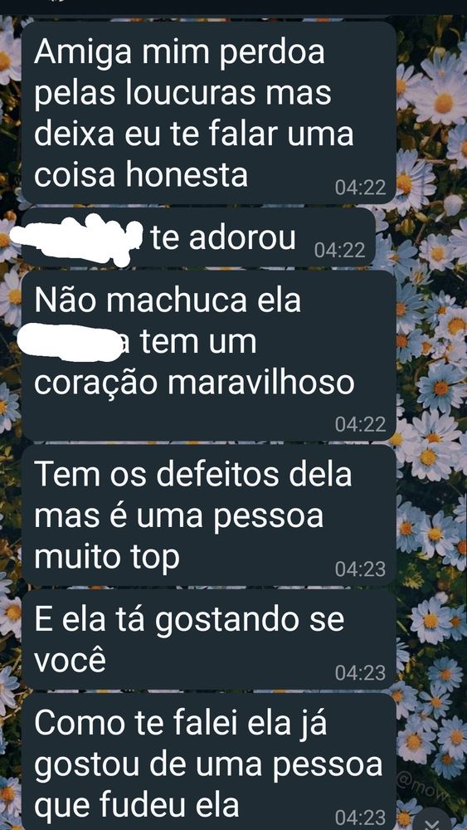Click the 04:23 timestamp beside 'muito top'
Screen dimensions: 467x830
pyautogui.click(x=361, y=569)
